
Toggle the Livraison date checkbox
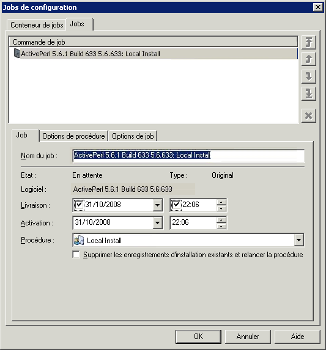[79, 205]
